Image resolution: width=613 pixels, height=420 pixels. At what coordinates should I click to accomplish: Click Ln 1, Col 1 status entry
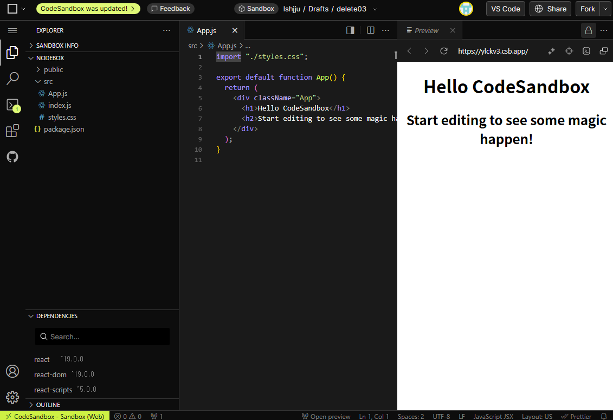point(374,416)
